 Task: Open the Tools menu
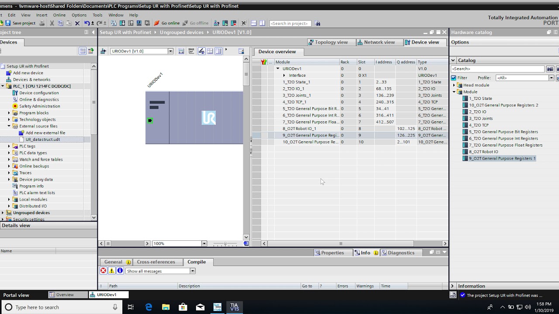pyautogui.click(x=97, y=15)
